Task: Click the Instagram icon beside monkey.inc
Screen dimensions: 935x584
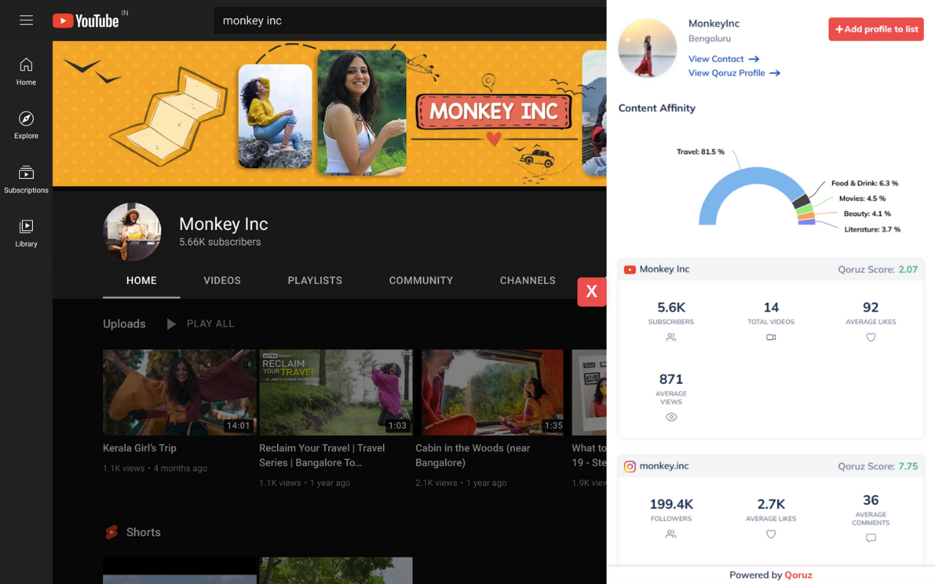Action: point(631,465)
